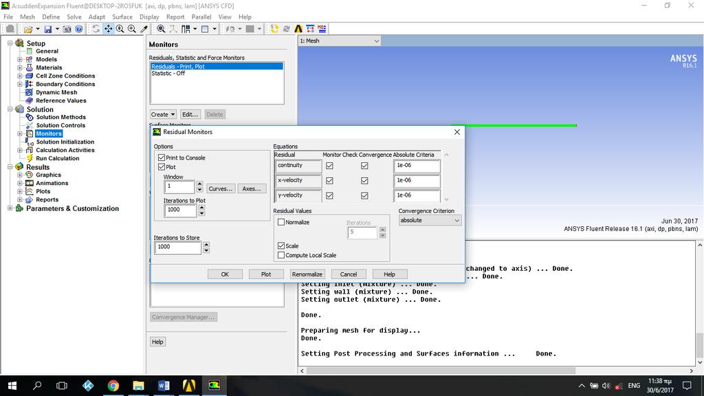This screenshot has height=396, width=704.
Task: Open the action center notification icon
Action: [687, 385]
